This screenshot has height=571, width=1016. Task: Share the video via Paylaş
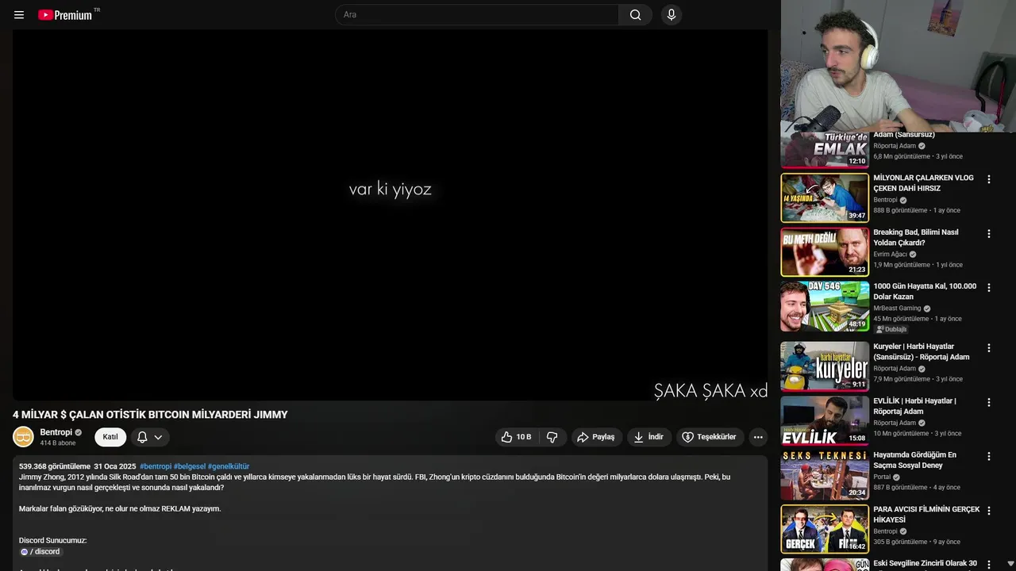pyautogui.click(x=596, y=437)
